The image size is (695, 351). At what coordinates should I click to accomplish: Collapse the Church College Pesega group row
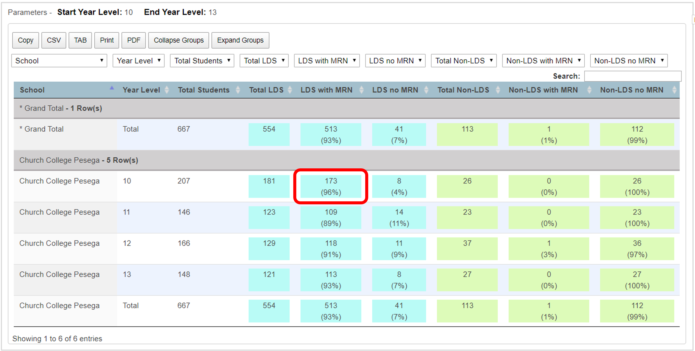coord(79,160)
